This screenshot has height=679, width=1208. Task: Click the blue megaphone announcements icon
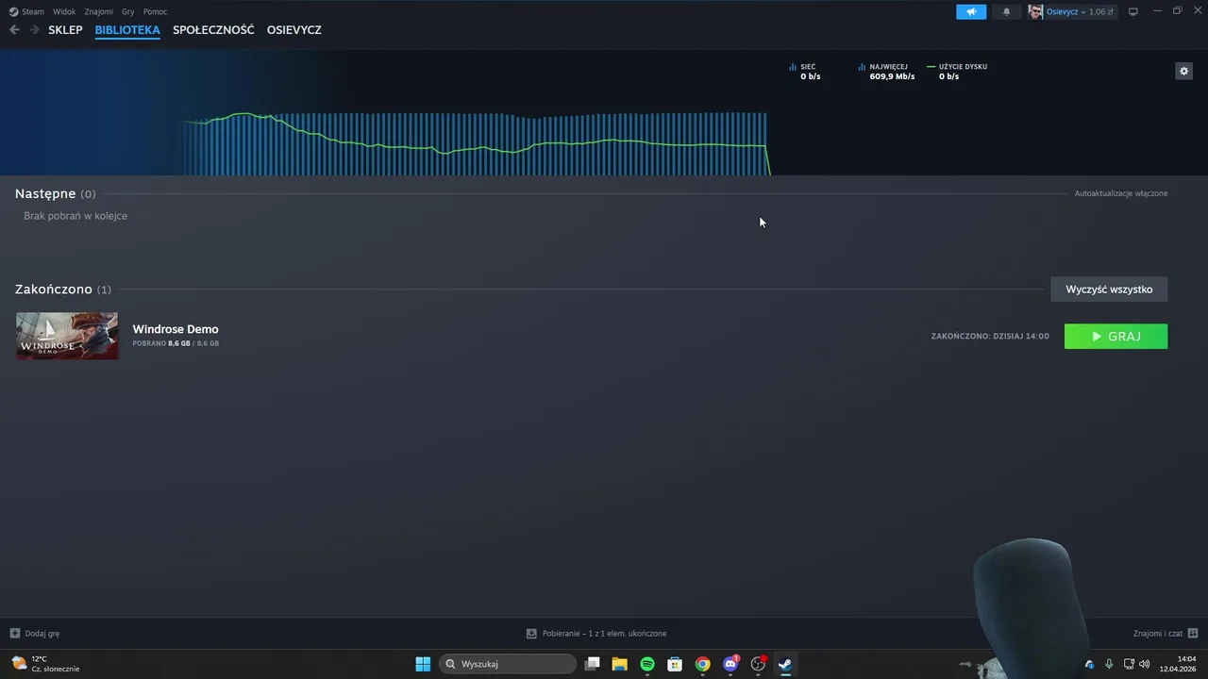[971, 11]
